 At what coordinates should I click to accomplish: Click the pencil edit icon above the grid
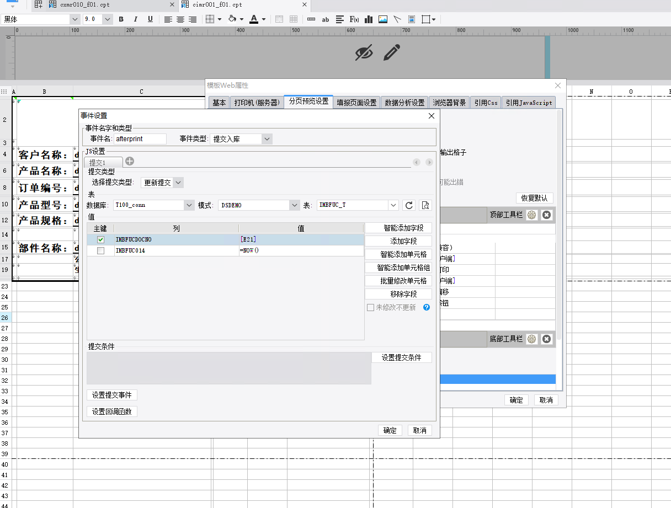pos(392,53)
